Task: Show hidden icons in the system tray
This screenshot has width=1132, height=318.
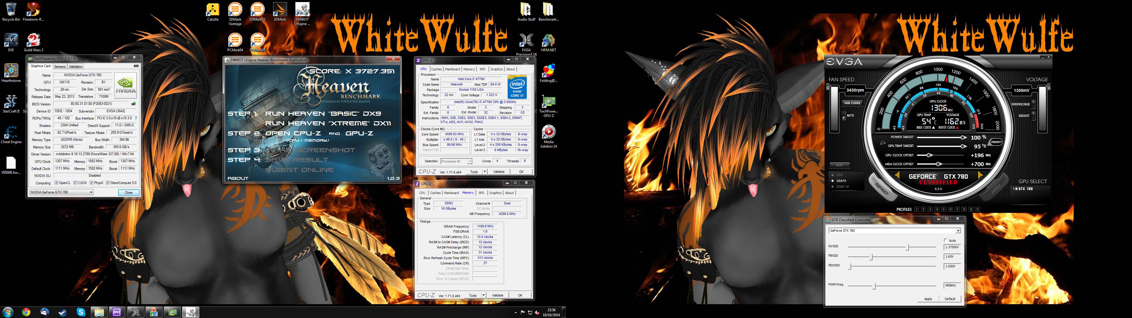Action: (x=516, y=312)
